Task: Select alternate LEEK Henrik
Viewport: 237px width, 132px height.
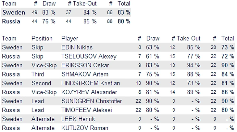Action: (x=76, y=119)
